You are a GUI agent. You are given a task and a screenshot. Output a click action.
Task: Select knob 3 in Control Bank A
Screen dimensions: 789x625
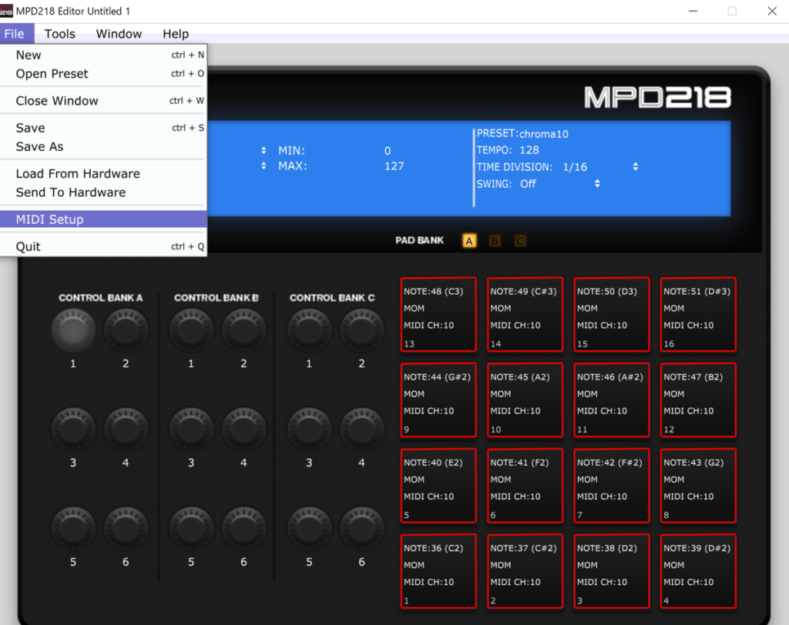click(73, 429)
